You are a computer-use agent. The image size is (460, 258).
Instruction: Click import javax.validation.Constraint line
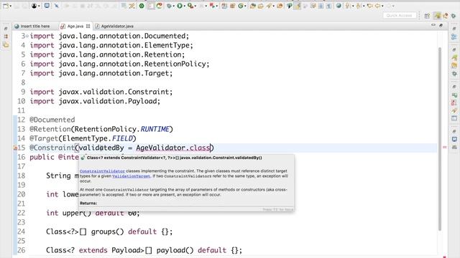(101, 92)
